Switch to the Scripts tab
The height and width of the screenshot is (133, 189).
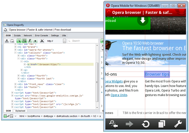point(17,35)
